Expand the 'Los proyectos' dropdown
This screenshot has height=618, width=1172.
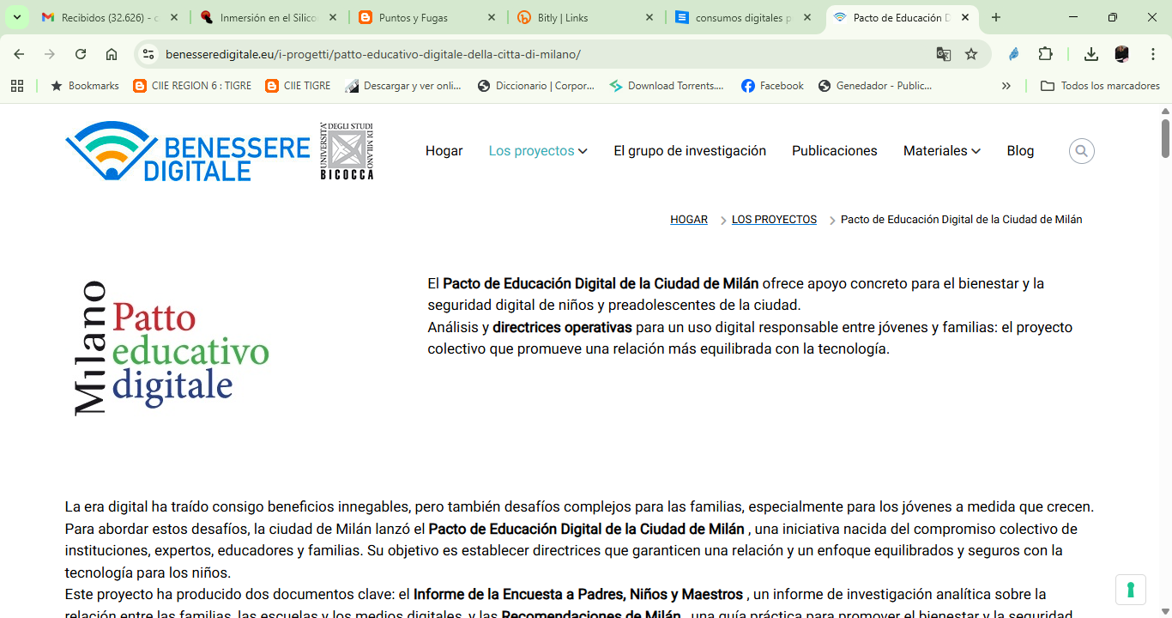coord(538,150)
